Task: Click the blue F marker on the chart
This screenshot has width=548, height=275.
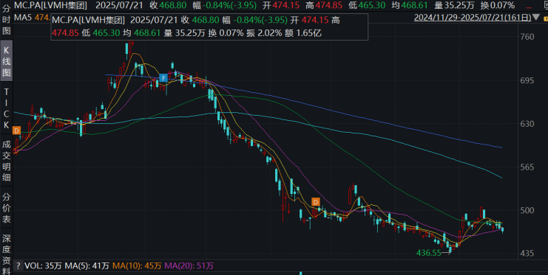Action: pyautogui.click(x=163, y=78)
